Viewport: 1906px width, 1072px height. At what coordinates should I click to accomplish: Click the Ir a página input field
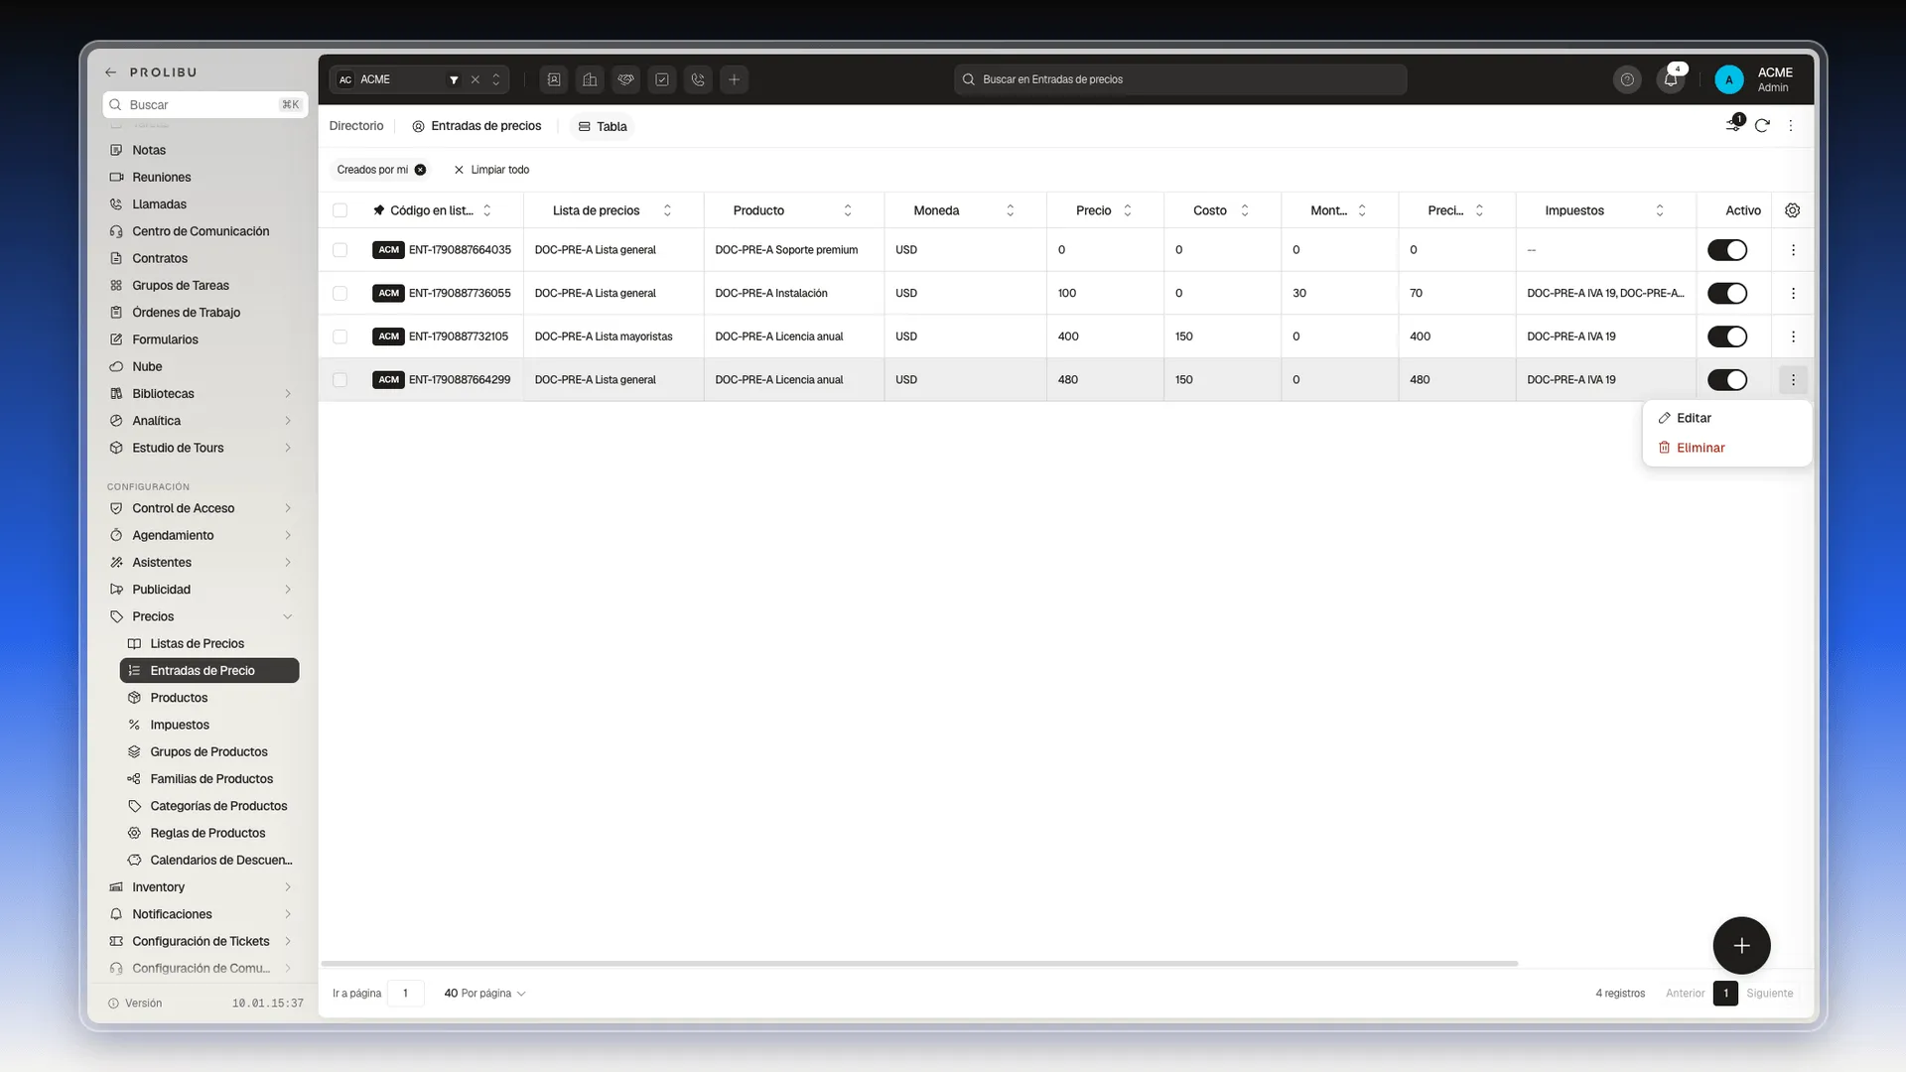click(405, 994)
